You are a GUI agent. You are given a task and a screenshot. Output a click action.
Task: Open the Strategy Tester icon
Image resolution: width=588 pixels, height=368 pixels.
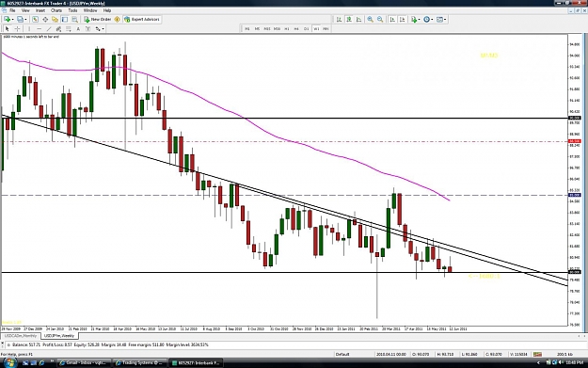[74, 19]
